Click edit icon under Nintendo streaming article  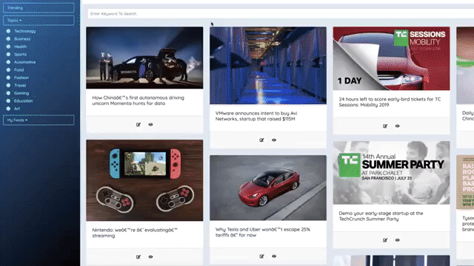click(138, 256)
